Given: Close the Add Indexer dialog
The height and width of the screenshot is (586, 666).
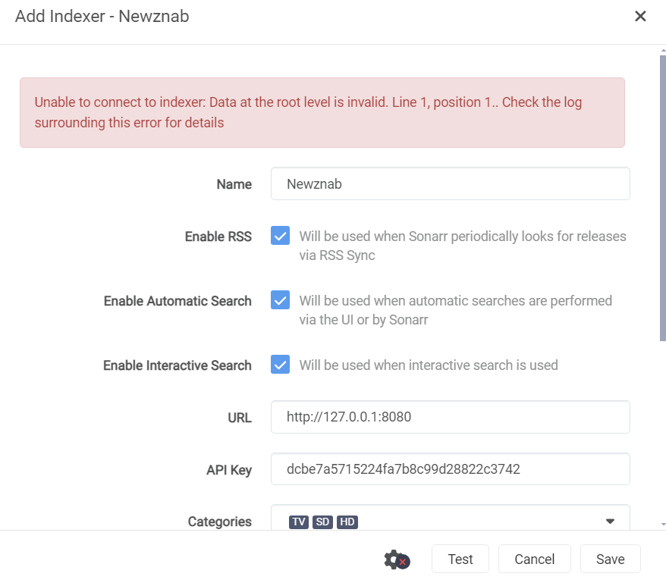Looking at the screenshot, I should [x=640, y=16].
